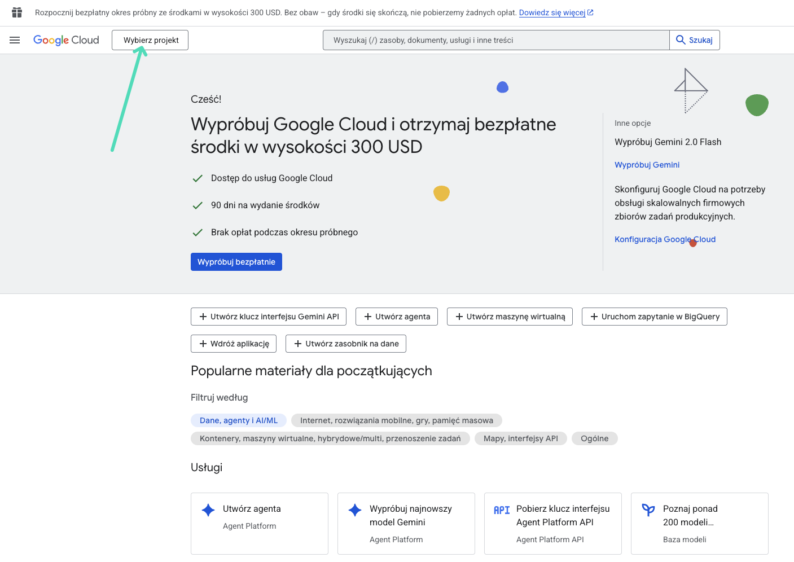794x562 pixels.
Task: Click plus icon on Utwórz maszynę wirtualną
Action: click(x=459, y=317)
